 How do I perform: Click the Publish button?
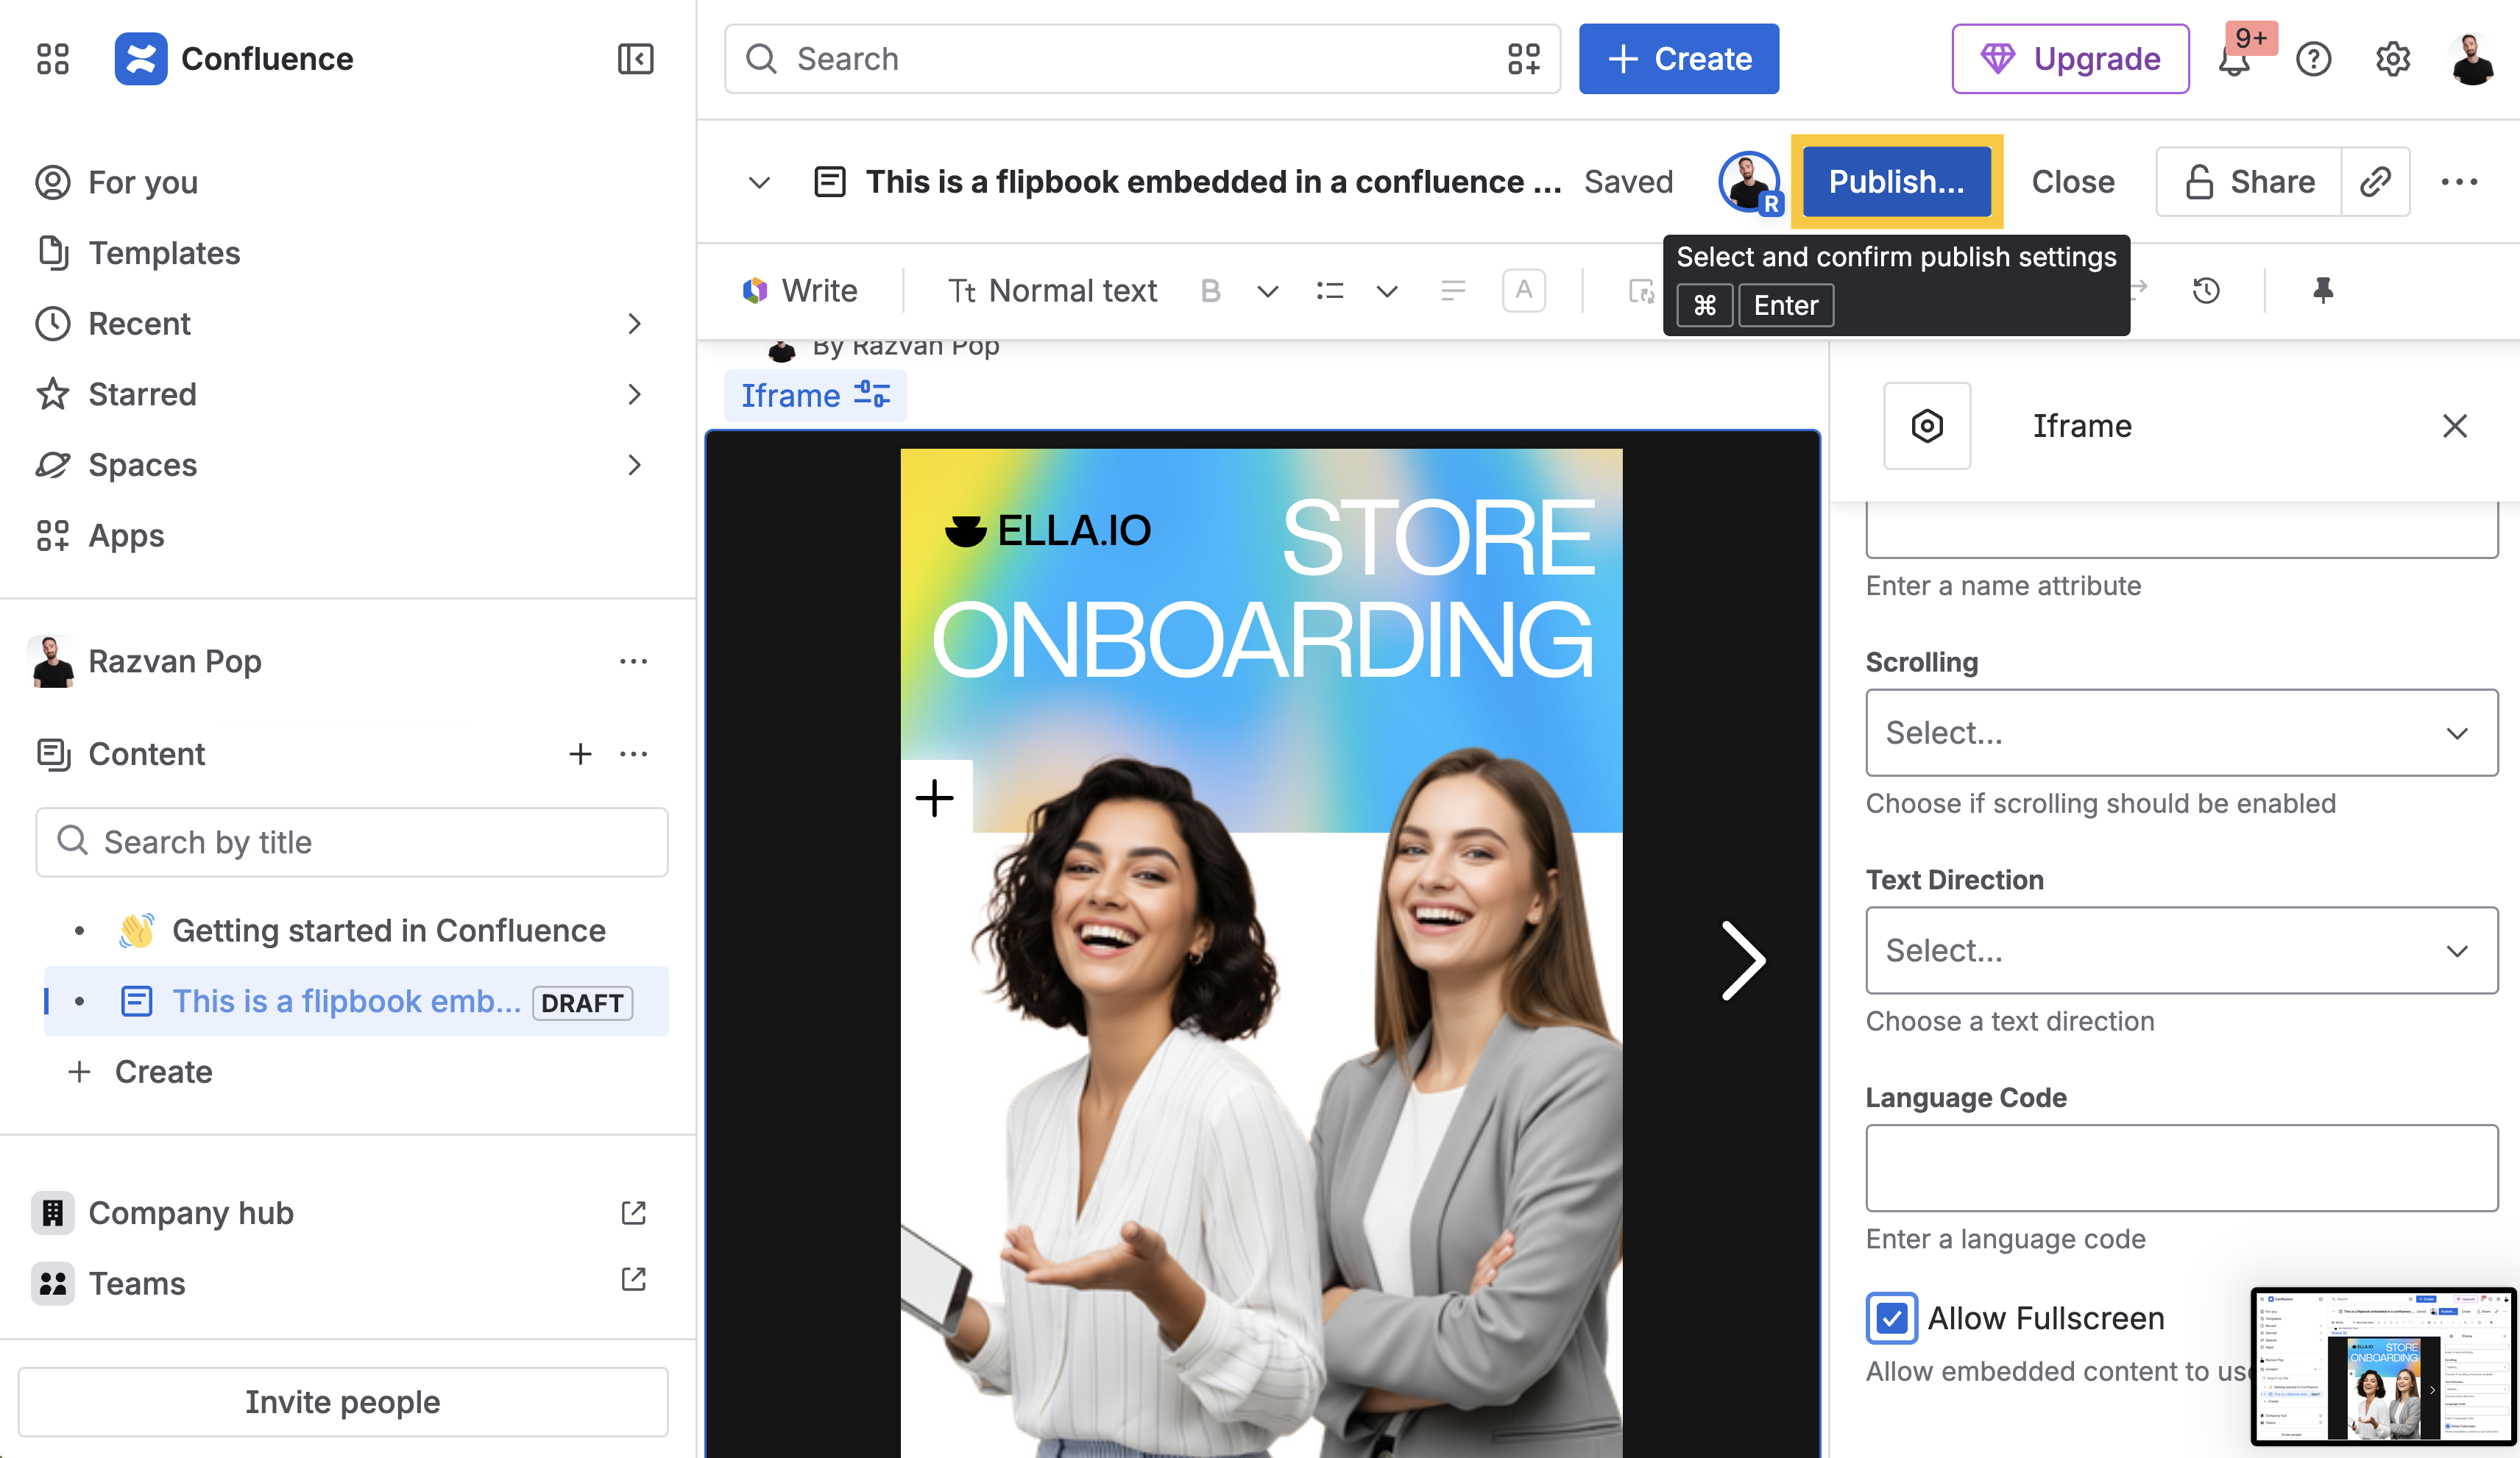[1896, 182]
